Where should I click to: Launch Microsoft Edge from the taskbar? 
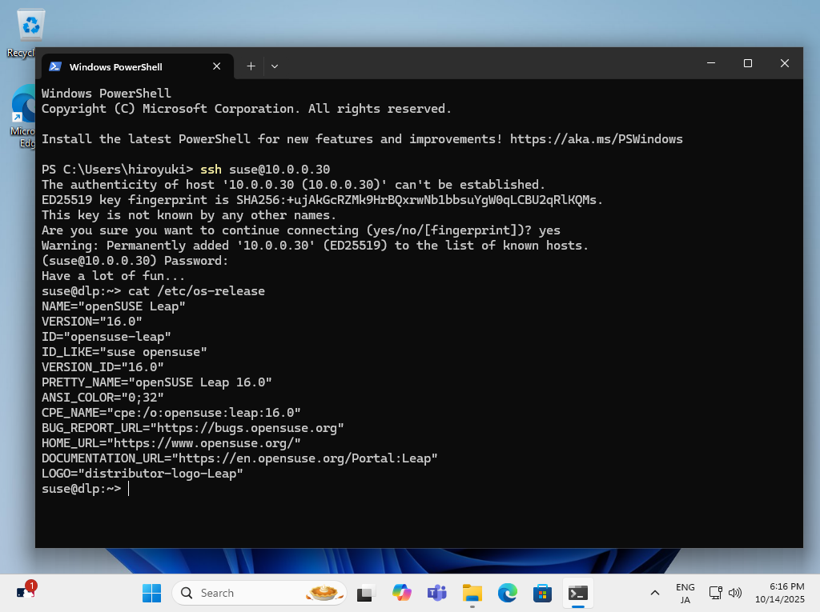[507, 593]
